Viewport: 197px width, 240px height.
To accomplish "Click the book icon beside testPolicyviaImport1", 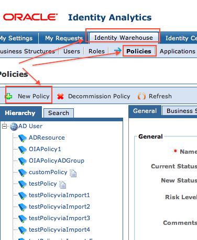I will coord(23,196).
